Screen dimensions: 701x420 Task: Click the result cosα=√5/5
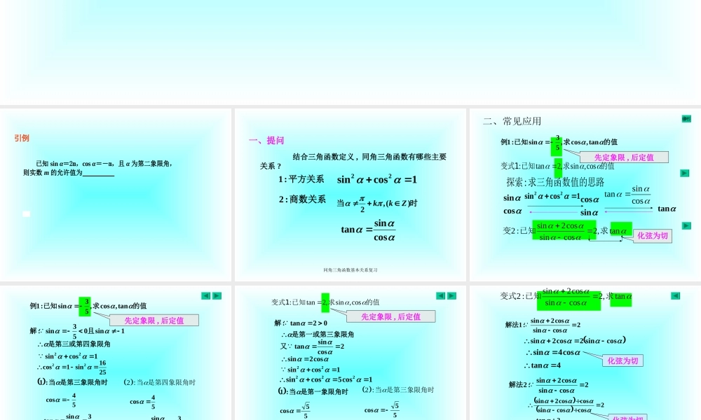coord(295,410)
